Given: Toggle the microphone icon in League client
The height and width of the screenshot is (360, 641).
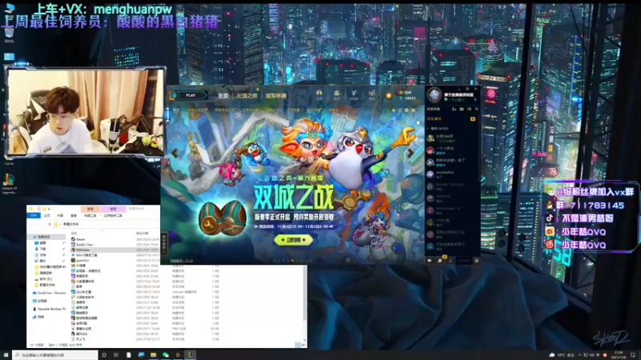Looking at the screenshot, I should pyautogui.click(x=450, y=261).
